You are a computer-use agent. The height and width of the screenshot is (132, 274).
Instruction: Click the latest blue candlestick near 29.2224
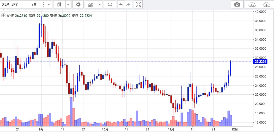[231, 68]
